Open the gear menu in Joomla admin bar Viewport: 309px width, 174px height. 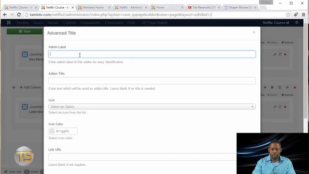[297, 23]
